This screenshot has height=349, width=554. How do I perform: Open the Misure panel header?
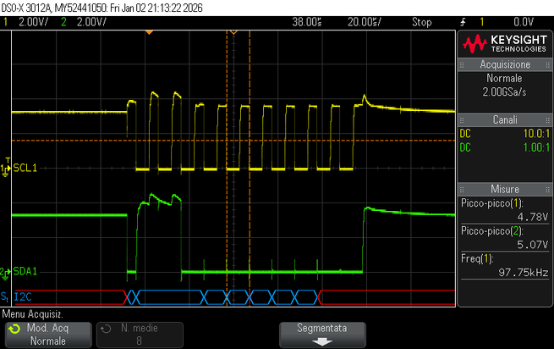[505, 189]
